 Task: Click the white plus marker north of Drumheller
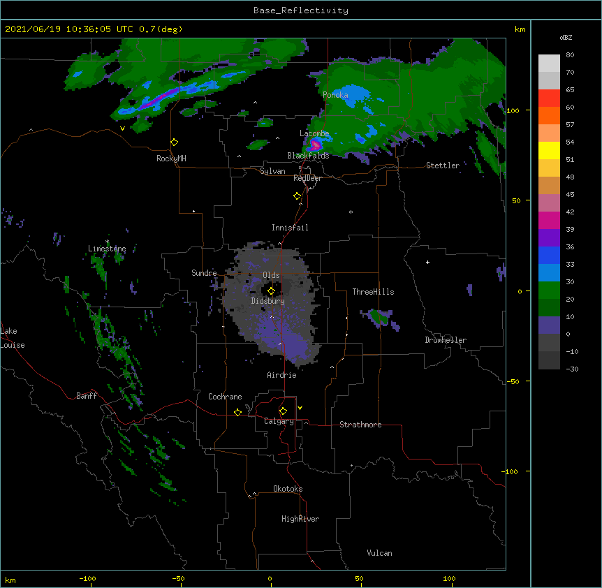tap(427, 262)
